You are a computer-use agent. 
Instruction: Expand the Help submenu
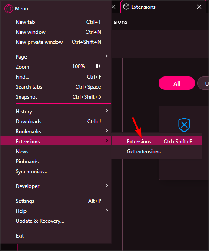coord(106,210)
